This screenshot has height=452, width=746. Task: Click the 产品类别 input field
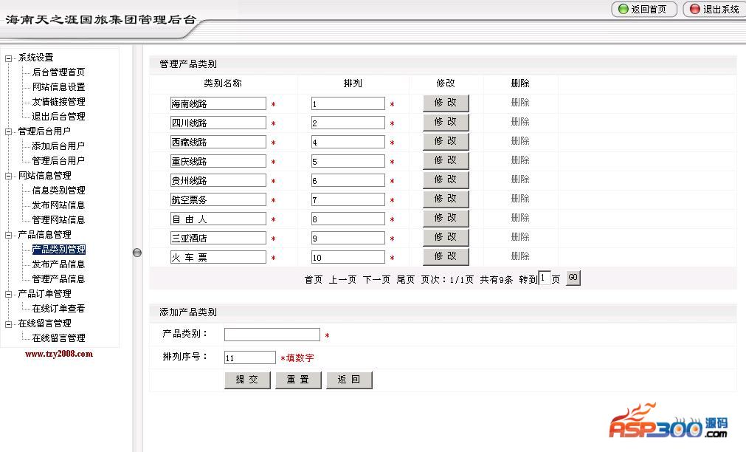tap(272, 335)
